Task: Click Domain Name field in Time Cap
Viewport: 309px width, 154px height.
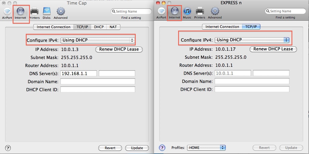Action: coord(98,81)
